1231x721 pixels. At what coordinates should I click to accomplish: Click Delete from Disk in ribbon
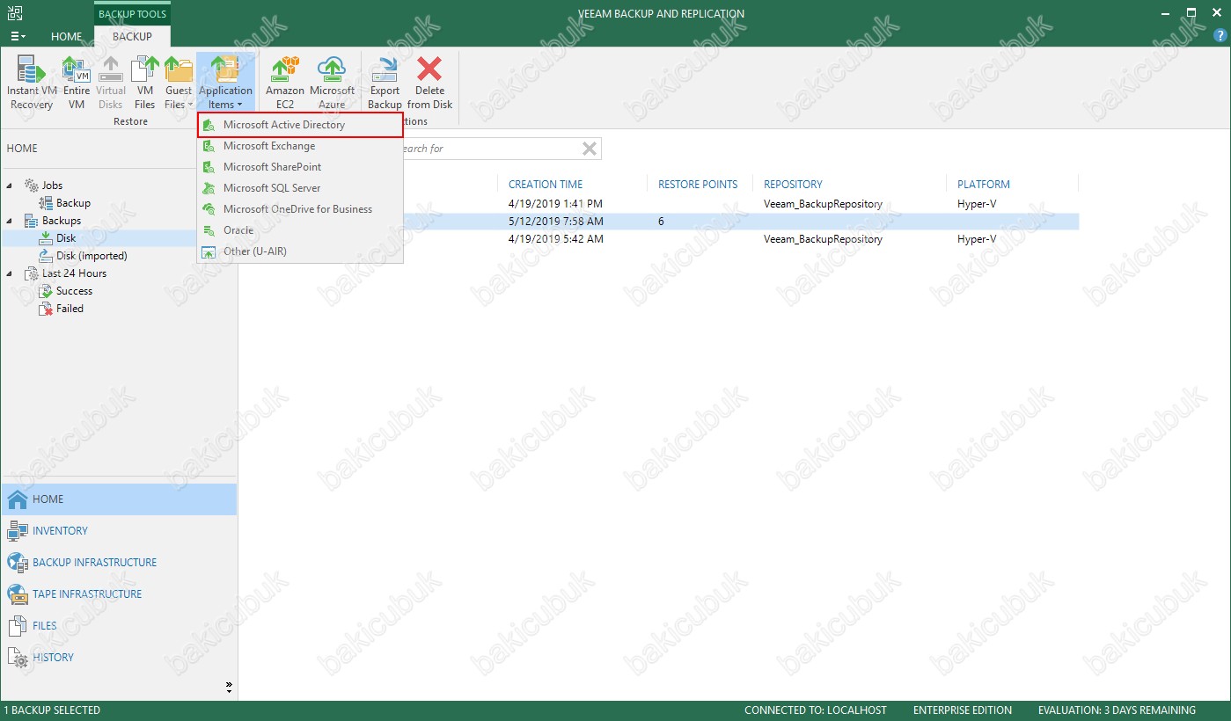429,84
